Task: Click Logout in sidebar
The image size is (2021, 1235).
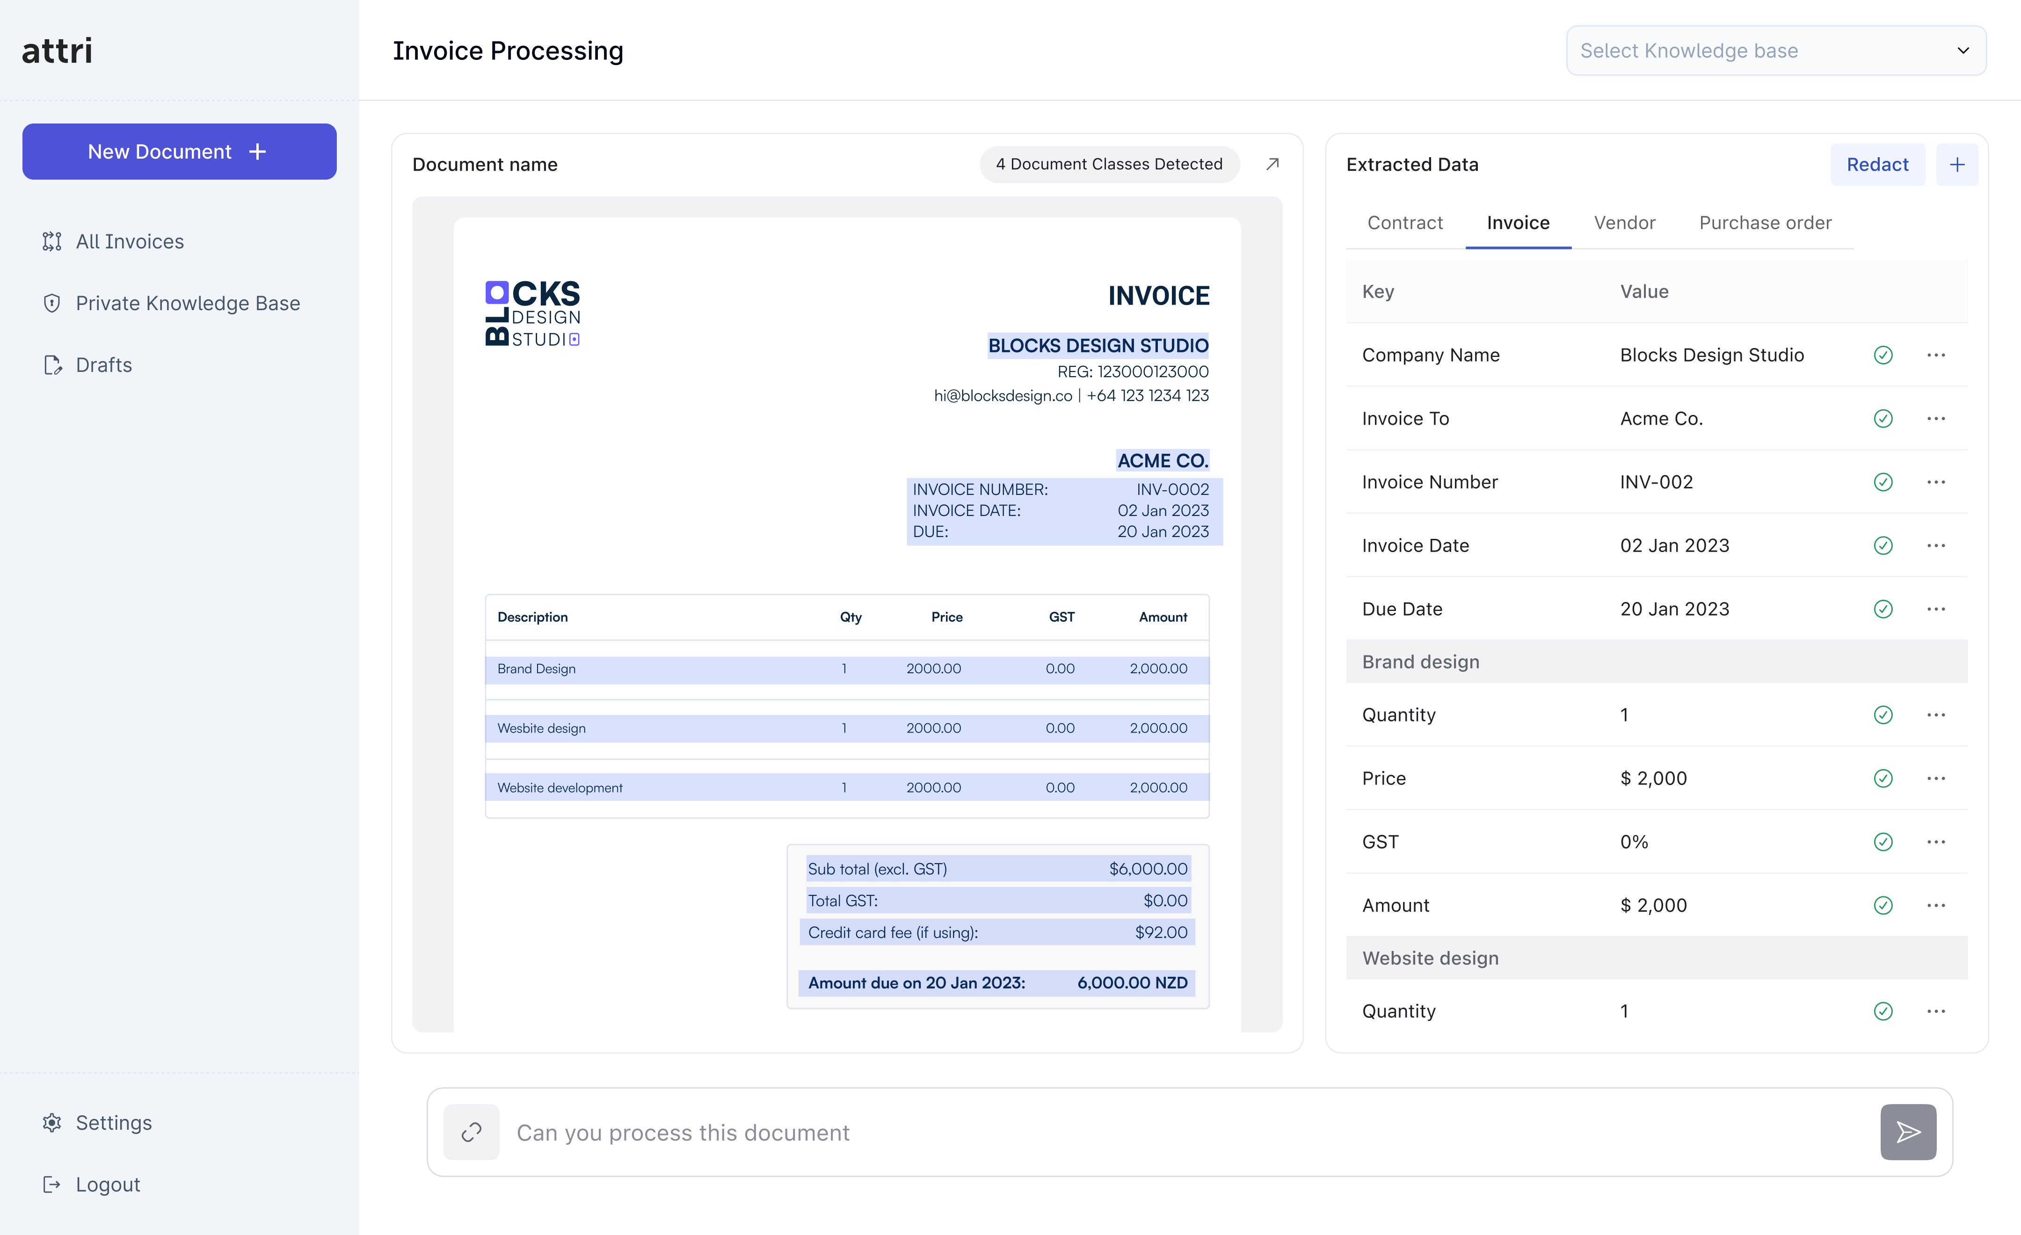Action: pos(91,1184)
